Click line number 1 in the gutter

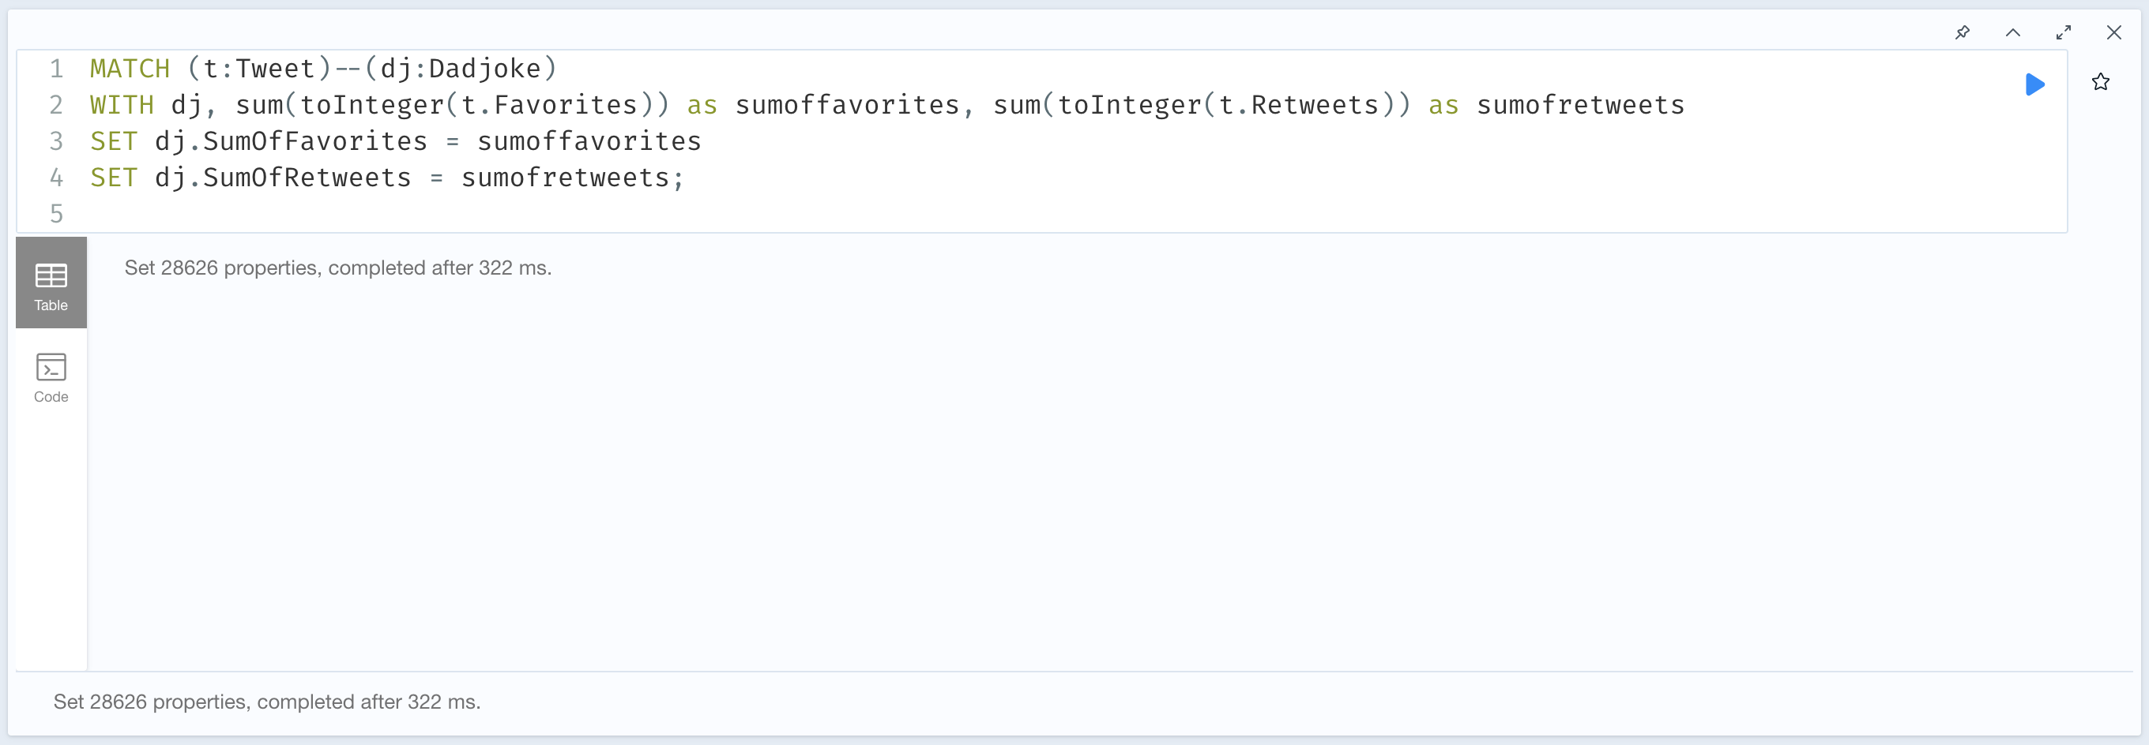click(56, 69)
